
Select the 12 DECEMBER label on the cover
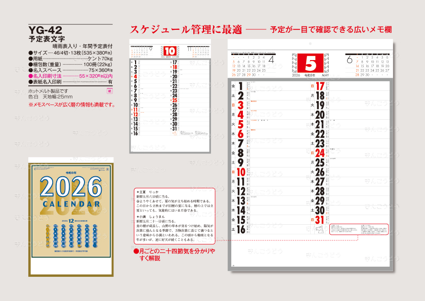[74, 221]
